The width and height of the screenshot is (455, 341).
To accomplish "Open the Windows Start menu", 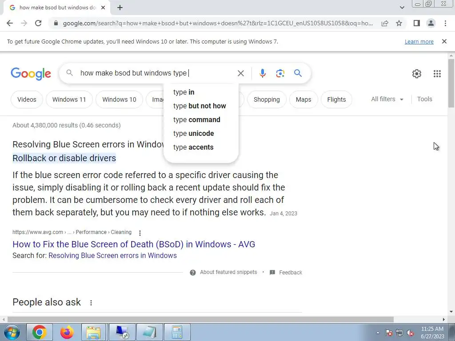I will [12, 332].
